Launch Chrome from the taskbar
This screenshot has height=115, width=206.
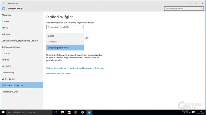pos(82,112)
